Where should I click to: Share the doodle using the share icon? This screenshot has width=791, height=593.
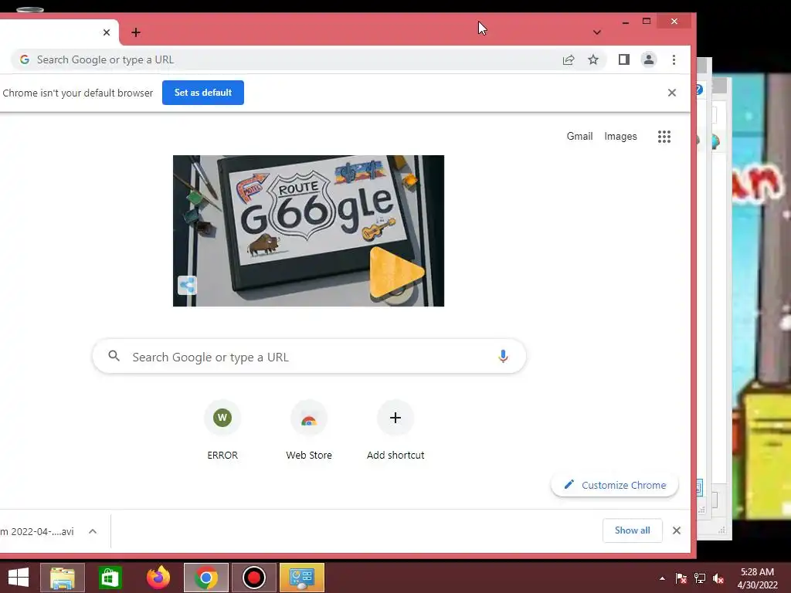click(x=187, y=286)
